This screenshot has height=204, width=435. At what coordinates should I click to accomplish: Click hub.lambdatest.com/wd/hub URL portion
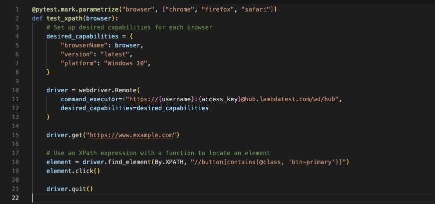click(290, 99)
